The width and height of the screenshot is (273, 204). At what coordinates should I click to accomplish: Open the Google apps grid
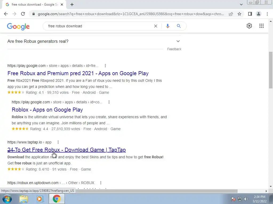pyautogui.click(x=261, y=26)
